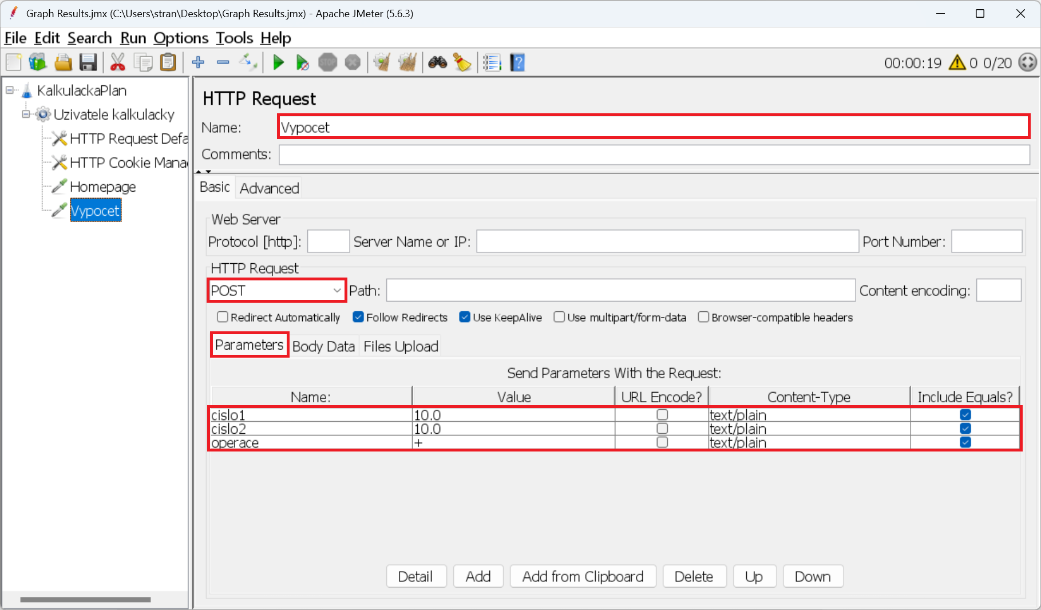Screen dimensions: 1041x610
Task: Save the test plan with floppy icon
Action: [x=88, y=62]
